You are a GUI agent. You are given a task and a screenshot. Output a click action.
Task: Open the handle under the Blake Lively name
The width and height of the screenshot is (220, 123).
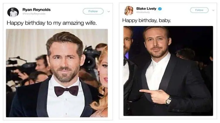pyautogui.click(x=143, y=13)
